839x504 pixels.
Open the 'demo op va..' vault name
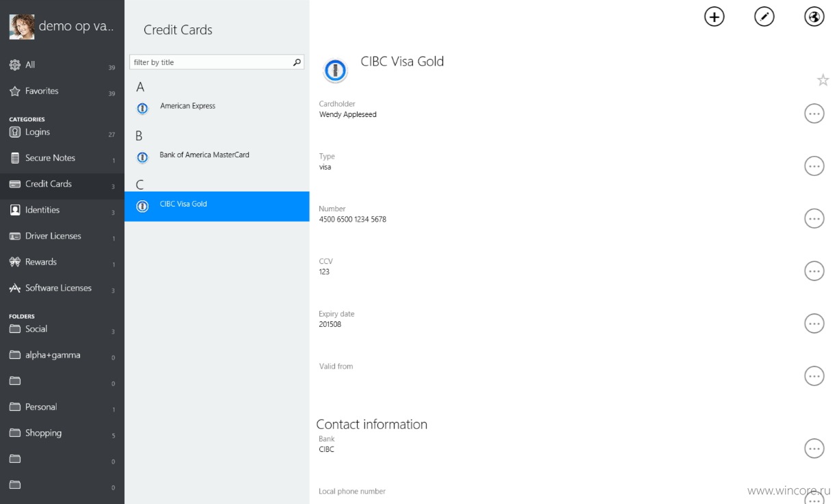[x=76, y=27]
